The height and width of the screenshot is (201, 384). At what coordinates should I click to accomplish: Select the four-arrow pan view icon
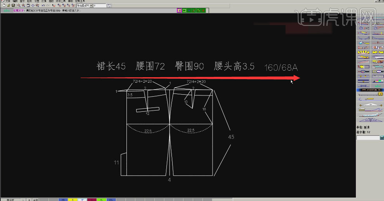[x=33, y=6]
